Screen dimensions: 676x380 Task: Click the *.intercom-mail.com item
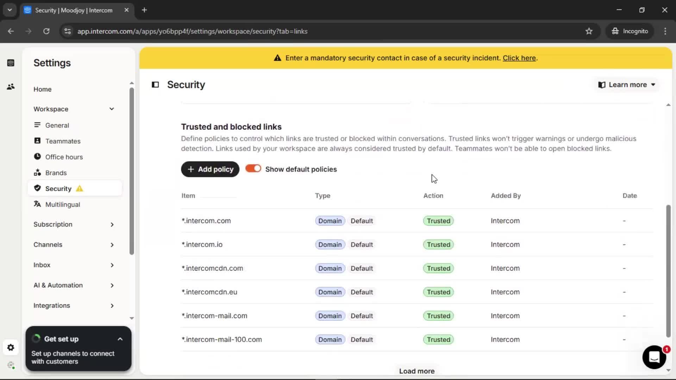click(214, 316)
